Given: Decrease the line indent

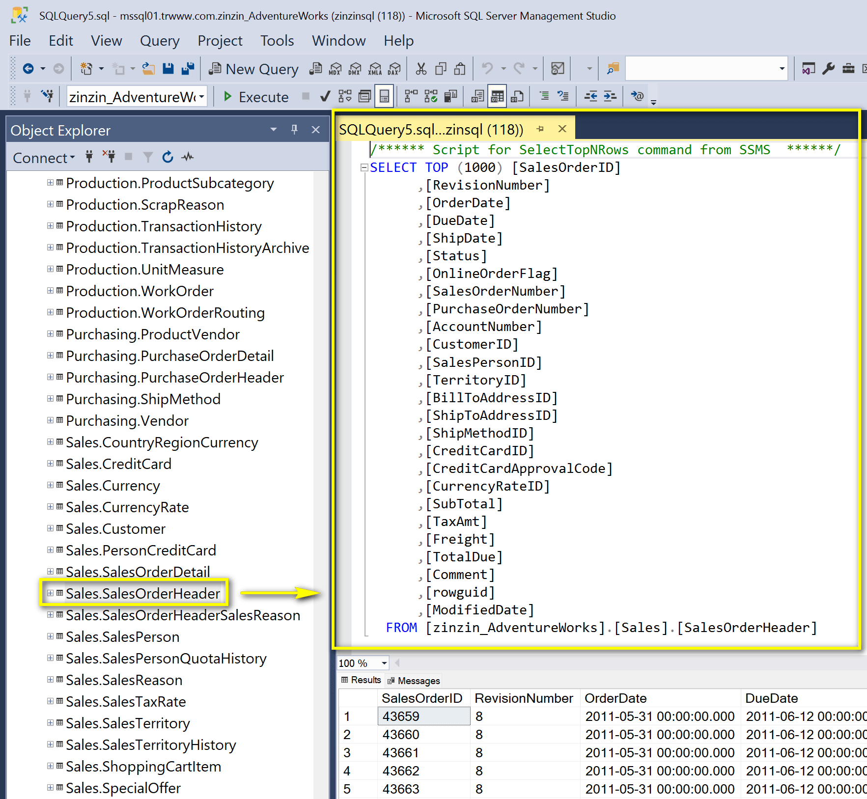Looking at the screenshot, I should [x=591, y=96].
